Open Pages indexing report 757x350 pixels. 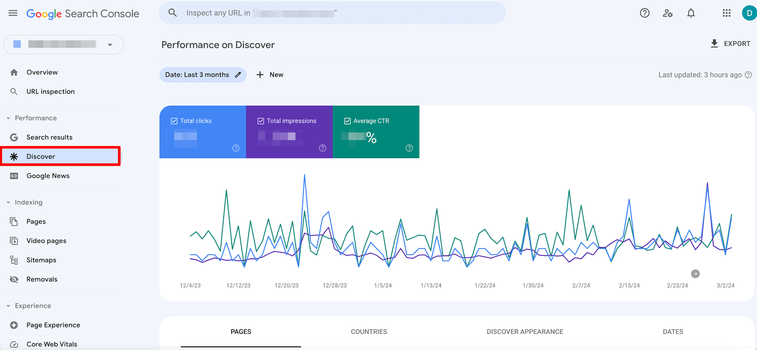[36, 221]
